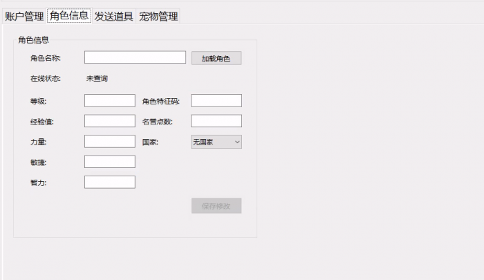Focus the 敏捷 input field
Viewport: 484px width, 280px height.
click(110, 162)
